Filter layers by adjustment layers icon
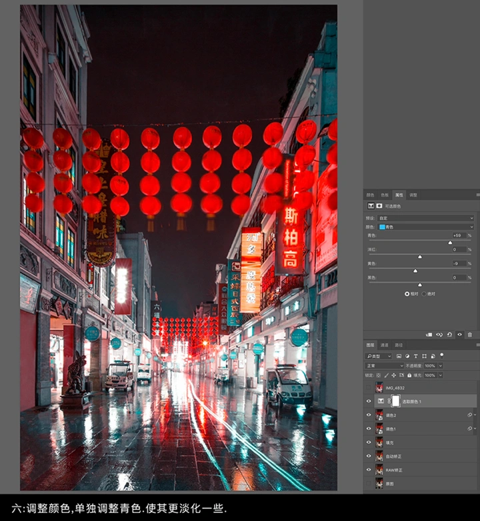480x521 pixels. (x=407, y=356)
